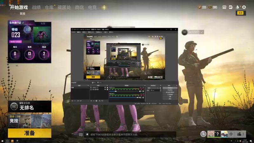Adjust the 麦克风/Aux volume slider in OBS
Image resolution: width=254 pixels, height=143 pixels.
124,91
